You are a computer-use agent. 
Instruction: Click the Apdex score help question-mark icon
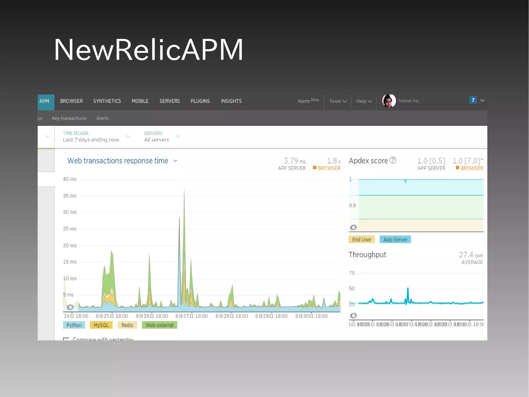393,160
